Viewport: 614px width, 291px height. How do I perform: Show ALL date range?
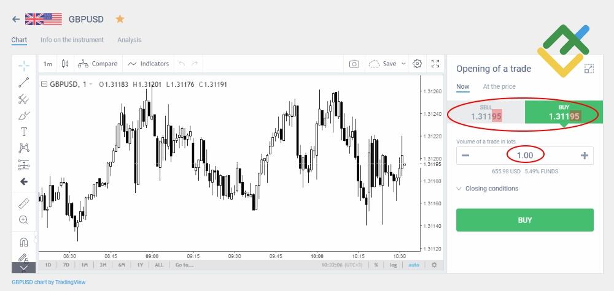click(159, 265)
